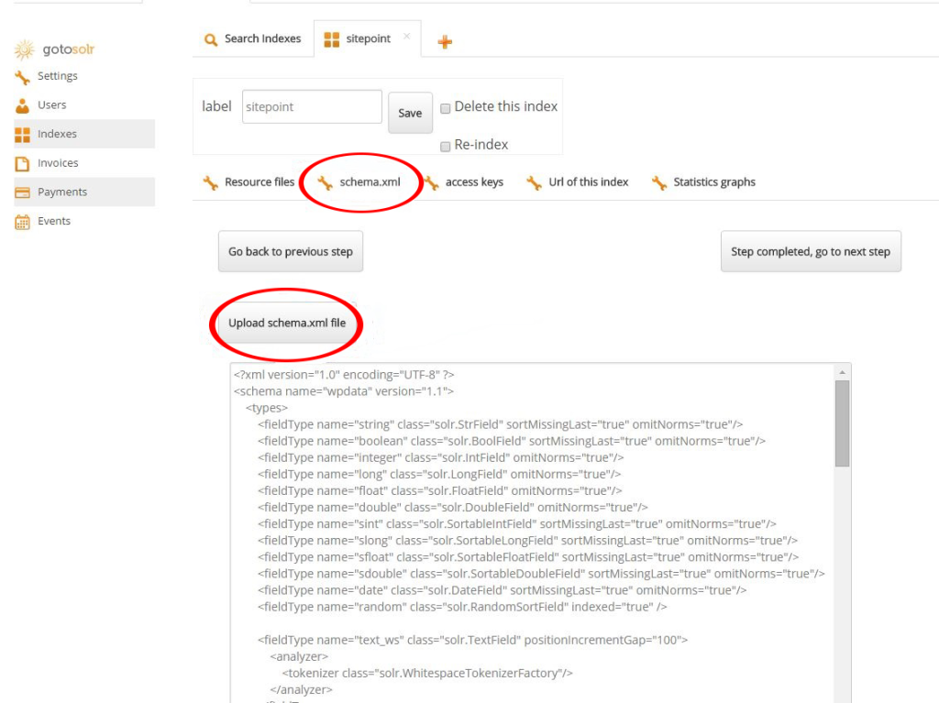Click the line '<schema name="wpdata" version="1.1">'

(x=344, y=391)
